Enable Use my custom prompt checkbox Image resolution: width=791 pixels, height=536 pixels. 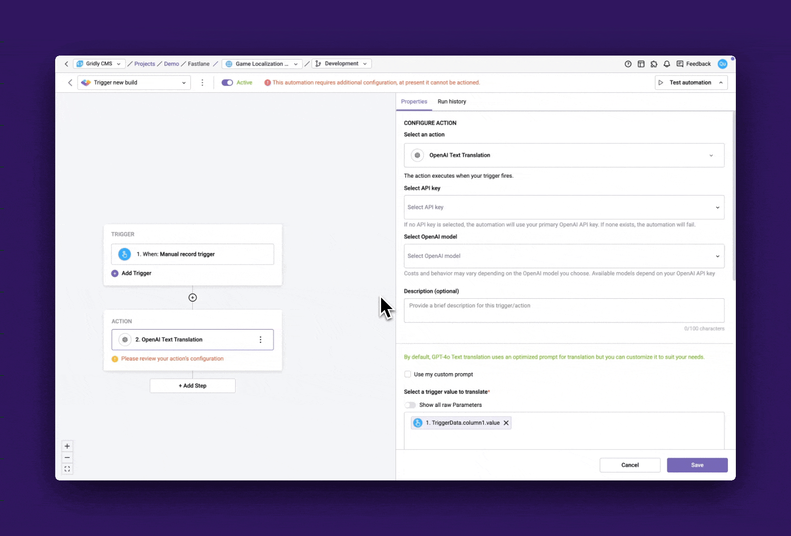pyautogui.click(x=408, y=374)
